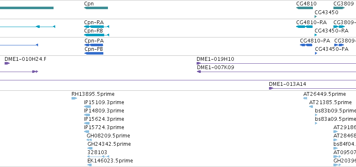Select the 328103 feature line
This screenshot has width=356, height=167.
(x=98, y=157)
